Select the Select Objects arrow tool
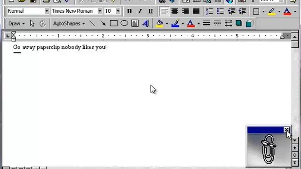The image size is (301, 169). click(x=32, y=23)
